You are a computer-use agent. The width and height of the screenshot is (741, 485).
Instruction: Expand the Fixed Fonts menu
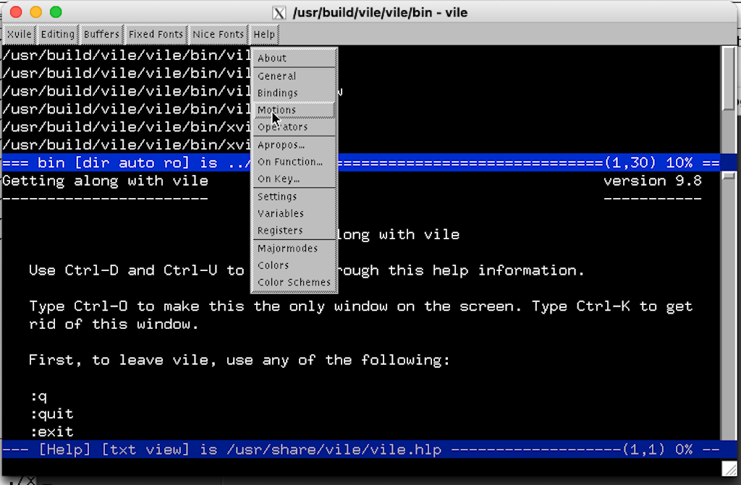point(156,34)
